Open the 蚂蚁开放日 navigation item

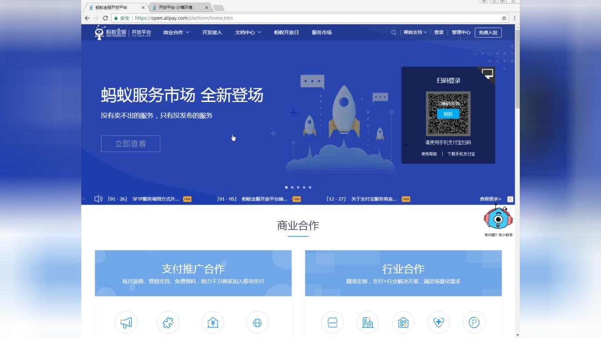[x=286, y=32]
